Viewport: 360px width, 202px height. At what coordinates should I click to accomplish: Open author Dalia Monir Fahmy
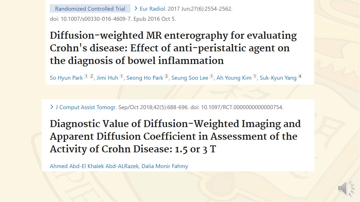coord(165,166)
